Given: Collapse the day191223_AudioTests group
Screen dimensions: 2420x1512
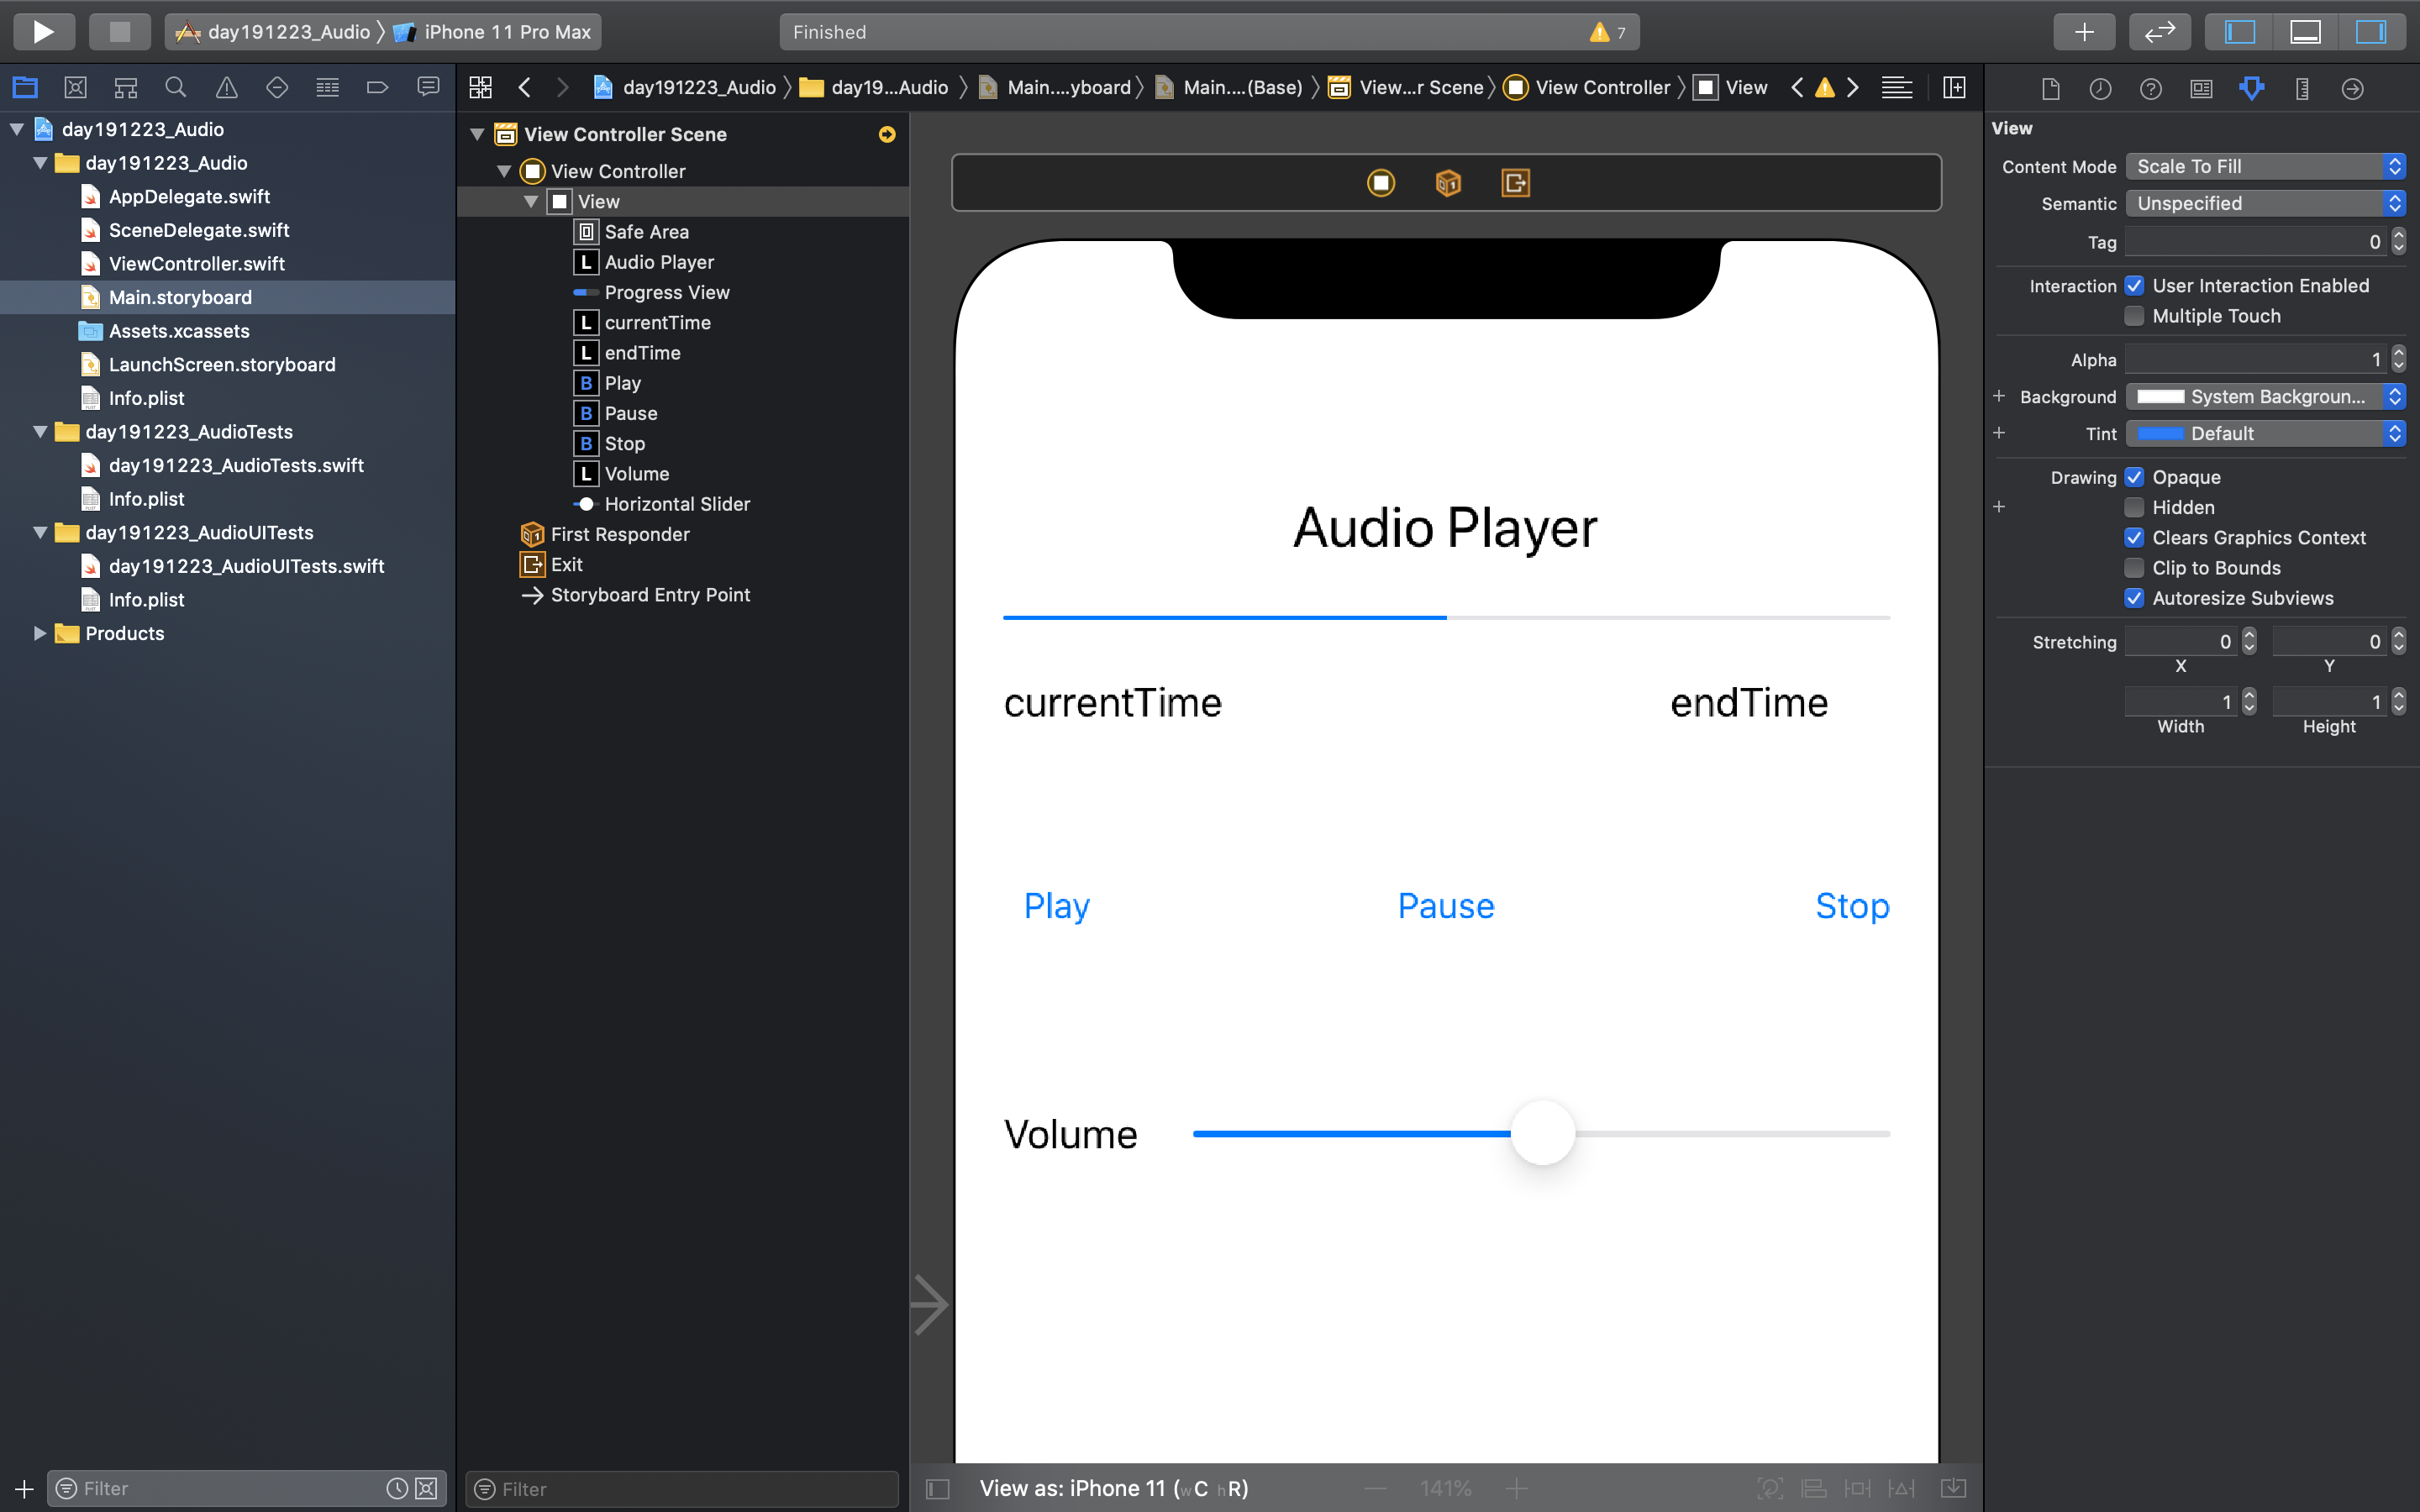Looking at the screenshot, I should [x=39, y=432].
